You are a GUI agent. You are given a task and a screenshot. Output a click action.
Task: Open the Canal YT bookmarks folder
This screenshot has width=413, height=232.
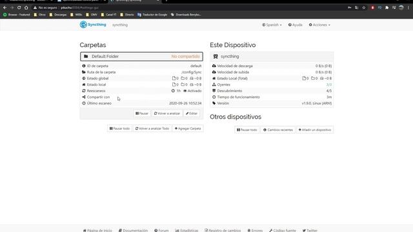click(x=108, y=15)
